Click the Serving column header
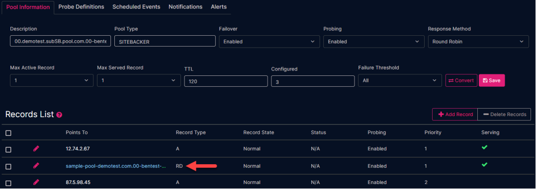Viewport: 536px width, 189px height. [490, 132]
